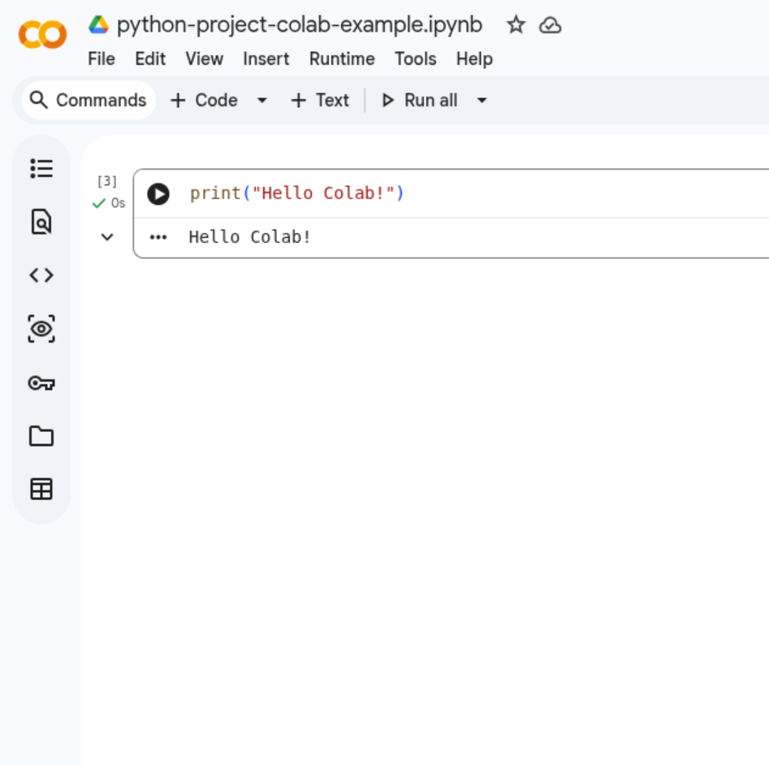Add a new Code cell

[x=204, y=100]
